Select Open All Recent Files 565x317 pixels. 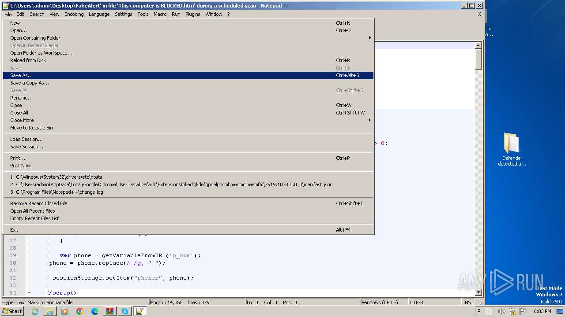pos(188,211)
